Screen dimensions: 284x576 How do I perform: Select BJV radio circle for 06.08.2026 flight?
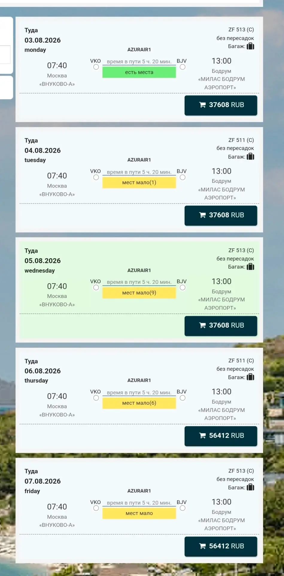(x=183, y=398)
